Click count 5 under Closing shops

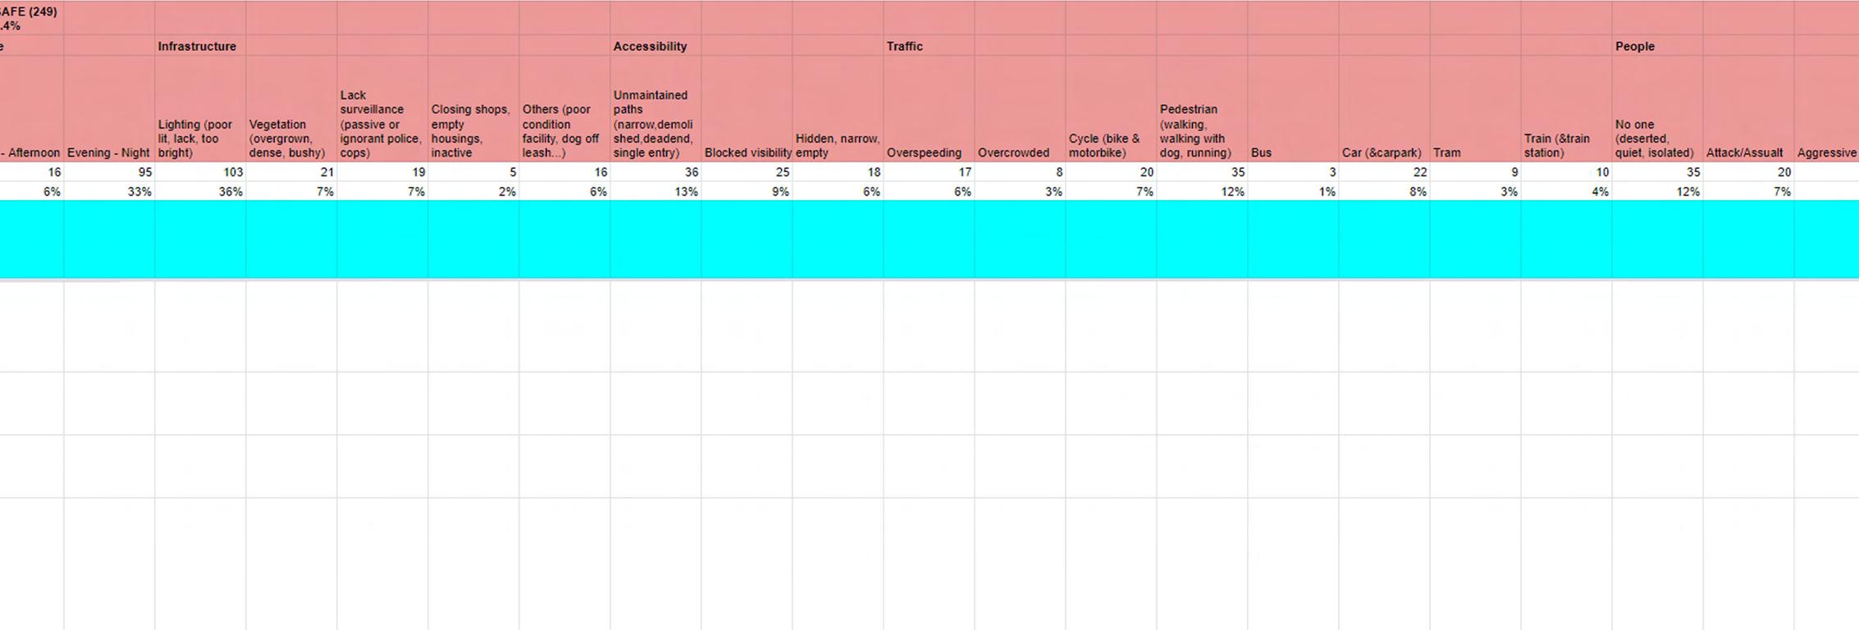coord(473,171)
